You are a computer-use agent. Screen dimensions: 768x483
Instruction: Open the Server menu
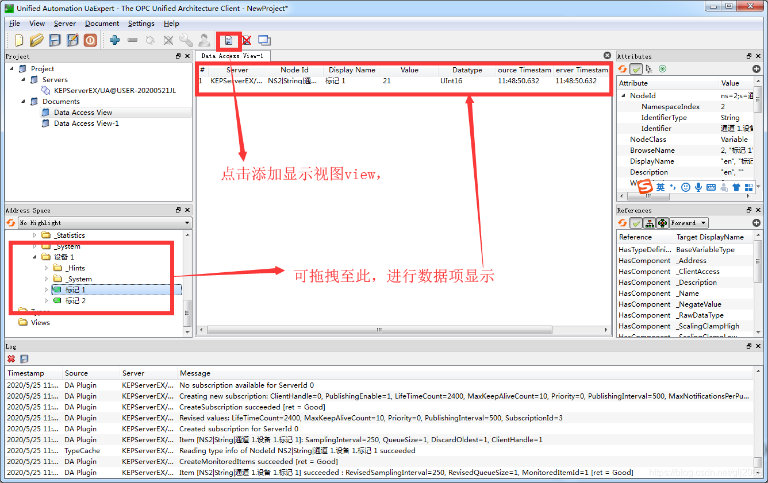click(x=65, y=24)
